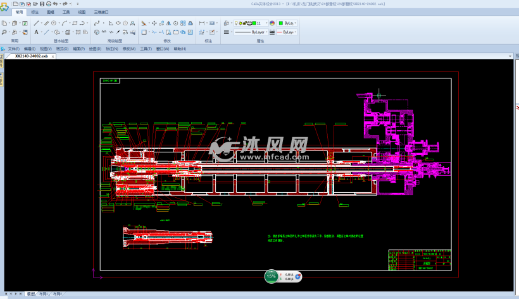Open the 帮助(H) menu
Image resolution: width=519 pixels, height=299 pixels.
180,49
